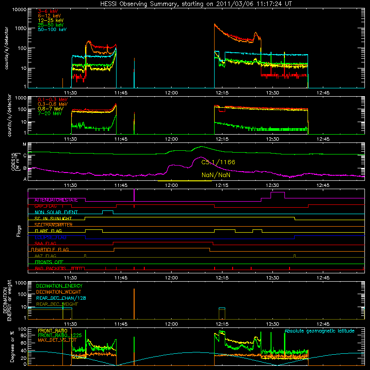
Task: Click the PARTICLE_FLAG label
Action: pyautogui.click(x=52, y=250)
